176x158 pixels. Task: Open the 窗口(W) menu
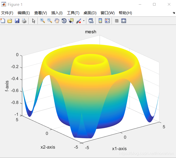point(108,13)
